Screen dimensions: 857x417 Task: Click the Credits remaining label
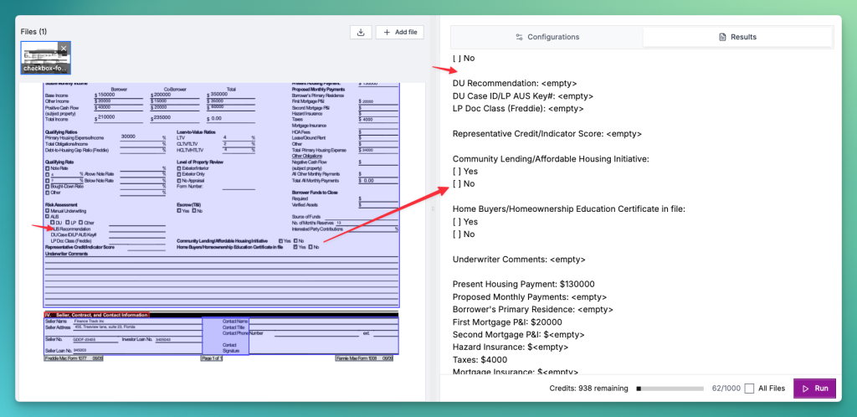588,389
